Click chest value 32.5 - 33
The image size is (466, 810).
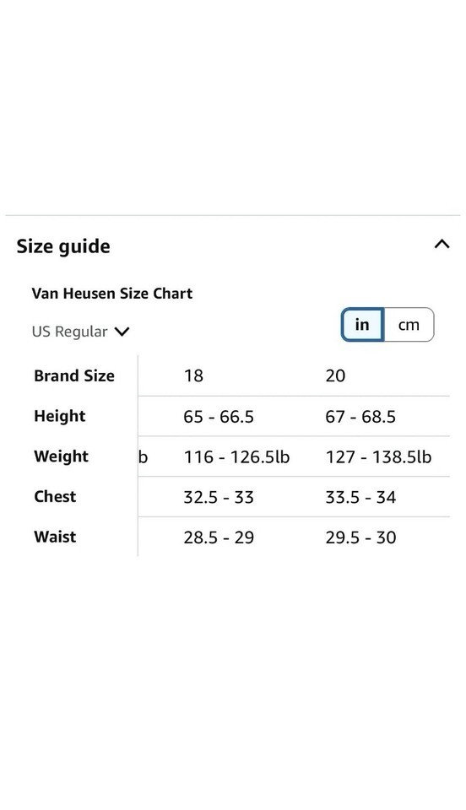pos(219,497)
